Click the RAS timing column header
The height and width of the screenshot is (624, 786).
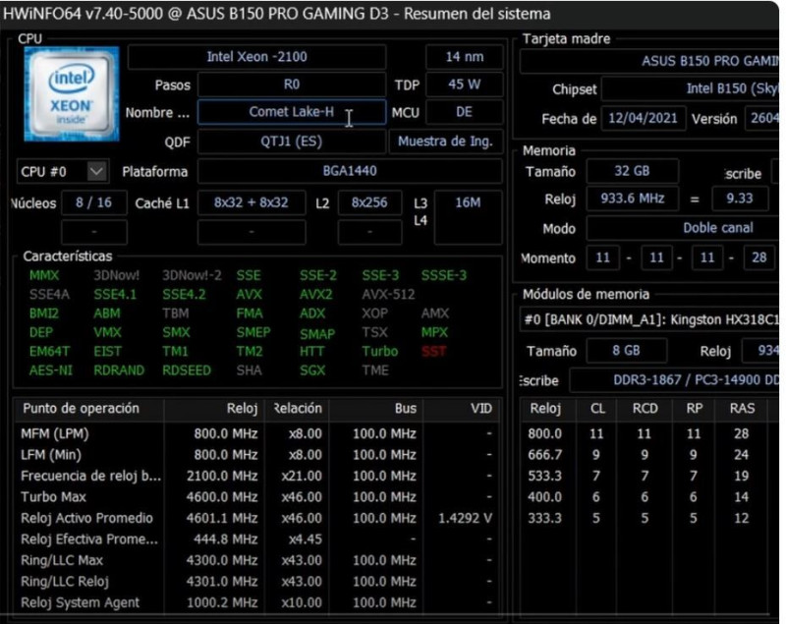pos(743,409)
